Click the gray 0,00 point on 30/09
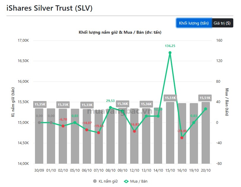This screenshot has width=241, height=187. [x=39, y=123]
